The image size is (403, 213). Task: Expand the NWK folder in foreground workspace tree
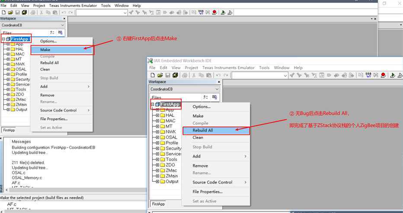click(x=157, y=132)
